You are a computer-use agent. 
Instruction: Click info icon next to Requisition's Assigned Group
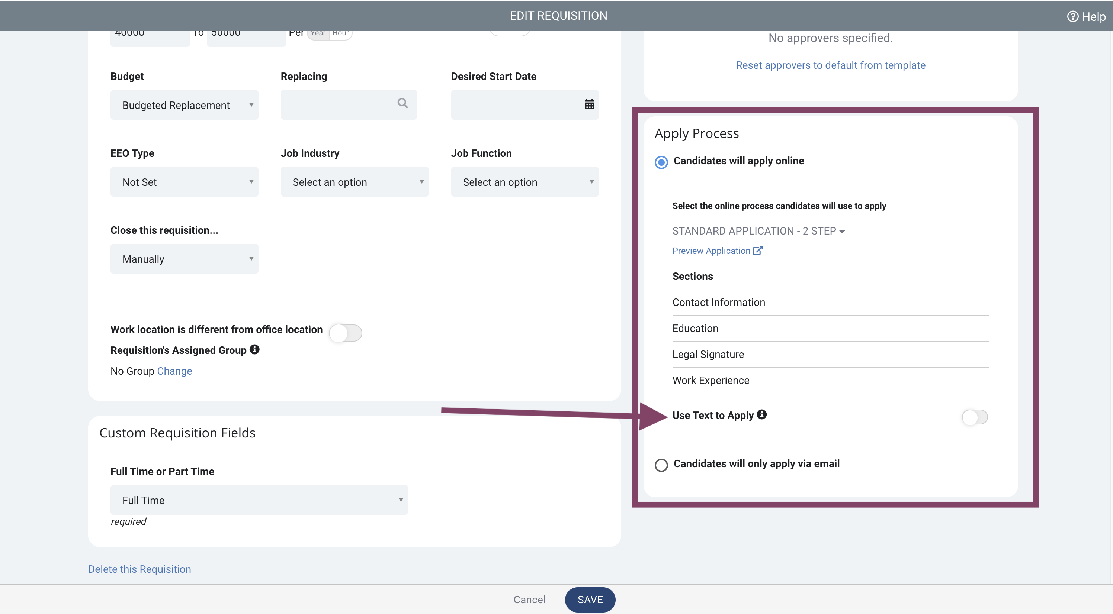pos(254,349)
